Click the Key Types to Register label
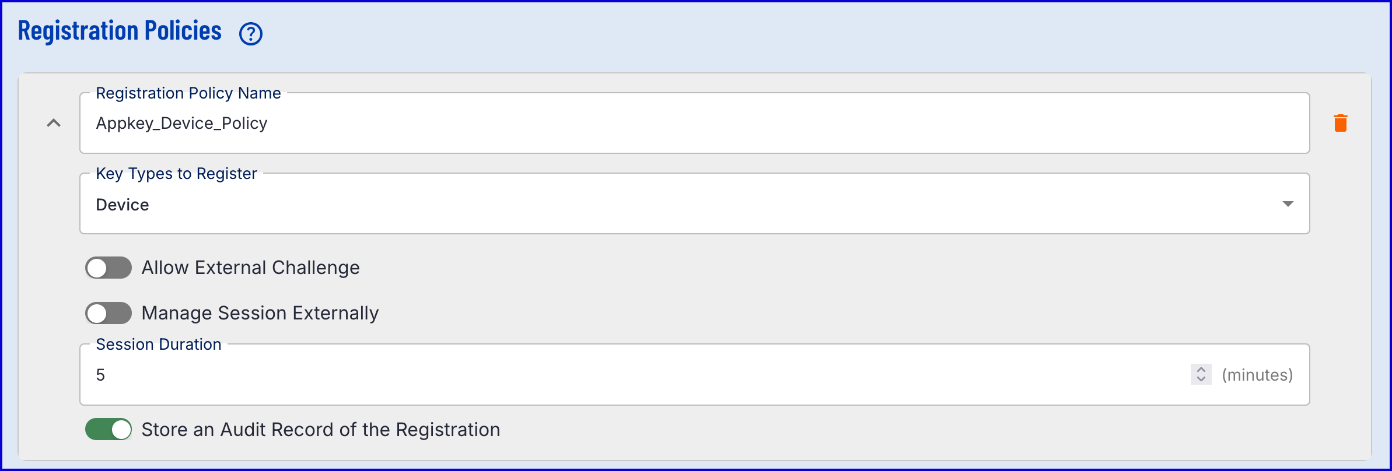1392x471 pixels. click(176, 174)
